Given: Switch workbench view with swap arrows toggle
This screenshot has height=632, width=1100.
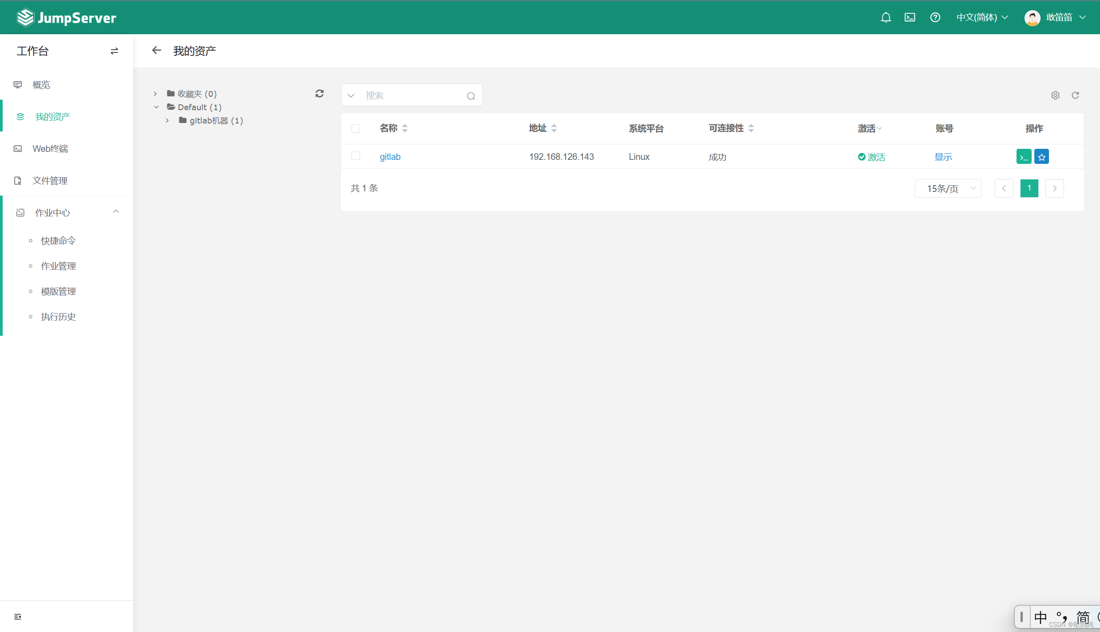Looking at the screenshot, I should [x=114, y=51].
